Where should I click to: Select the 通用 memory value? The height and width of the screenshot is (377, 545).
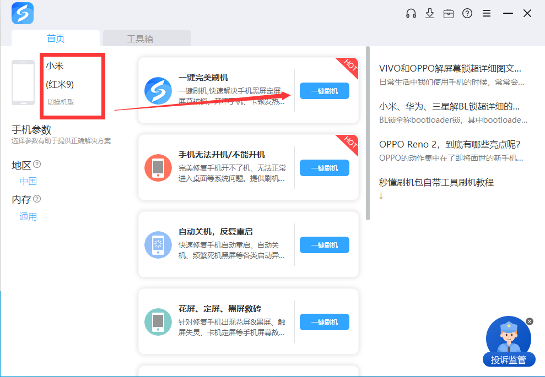pos(28,217)
